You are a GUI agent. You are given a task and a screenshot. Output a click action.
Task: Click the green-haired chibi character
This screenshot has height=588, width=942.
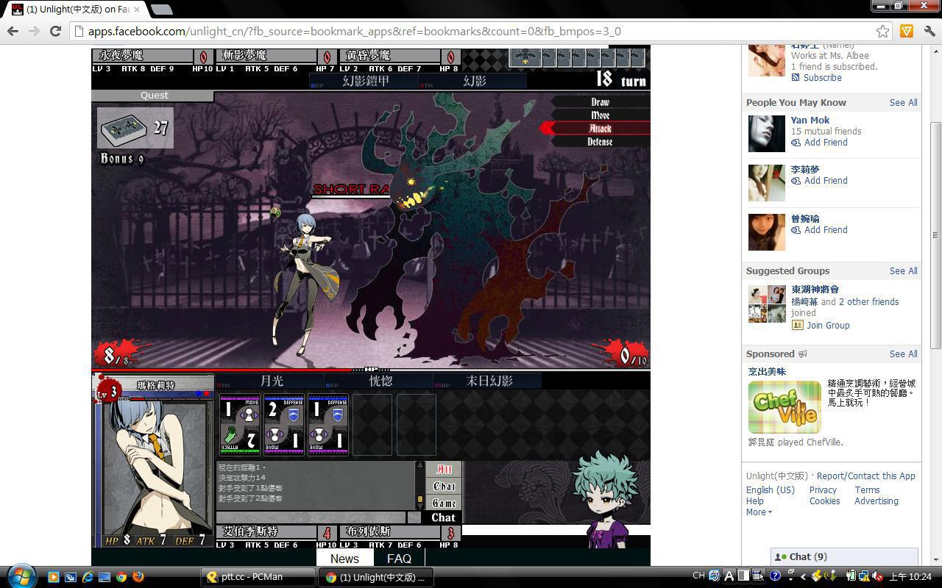[609, 500]
